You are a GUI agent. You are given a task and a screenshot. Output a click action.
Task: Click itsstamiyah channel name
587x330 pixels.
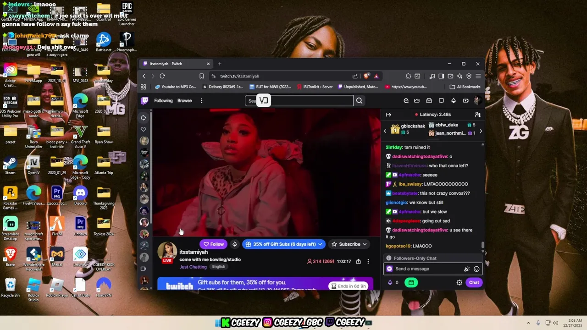[x=194, y=252]
